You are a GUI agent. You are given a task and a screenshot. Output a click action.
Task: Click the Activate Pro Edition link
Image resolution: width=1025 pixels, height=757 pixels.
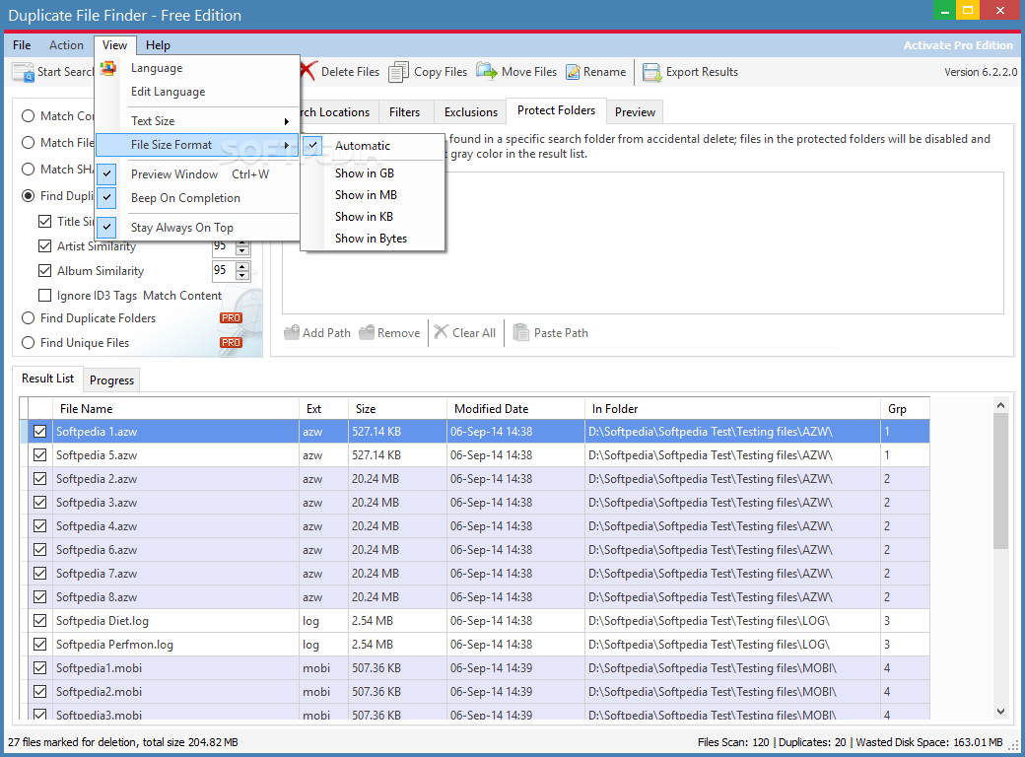pyautogui.click(x=958, y=45)
